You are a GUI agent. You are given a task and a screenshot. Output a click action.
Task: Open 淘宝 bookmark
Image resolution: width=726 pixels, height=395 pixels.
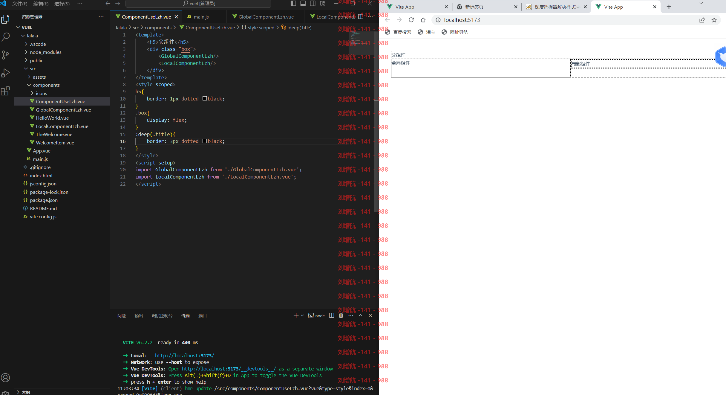[426, 32]
